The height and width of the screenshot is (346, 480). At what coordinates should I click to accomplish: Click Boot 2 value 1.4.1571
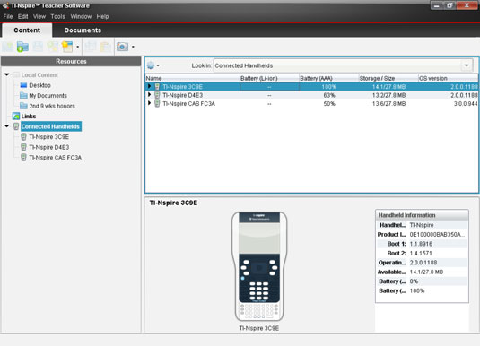point(421,253)
